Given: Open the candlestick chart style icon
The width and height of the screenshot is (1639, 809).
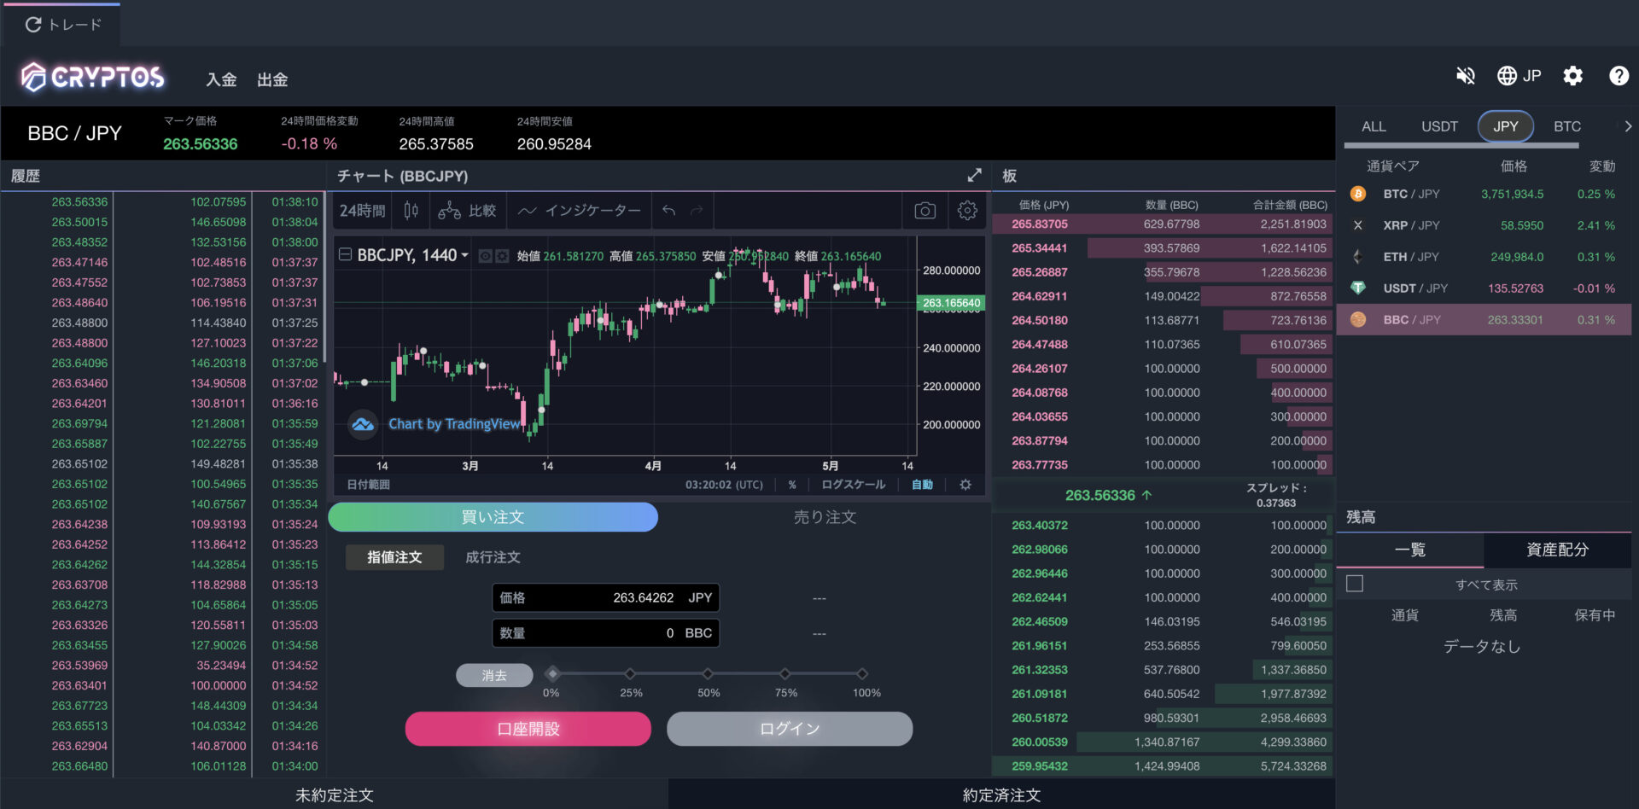Looking at the screenshot, I should coord(411,211).
